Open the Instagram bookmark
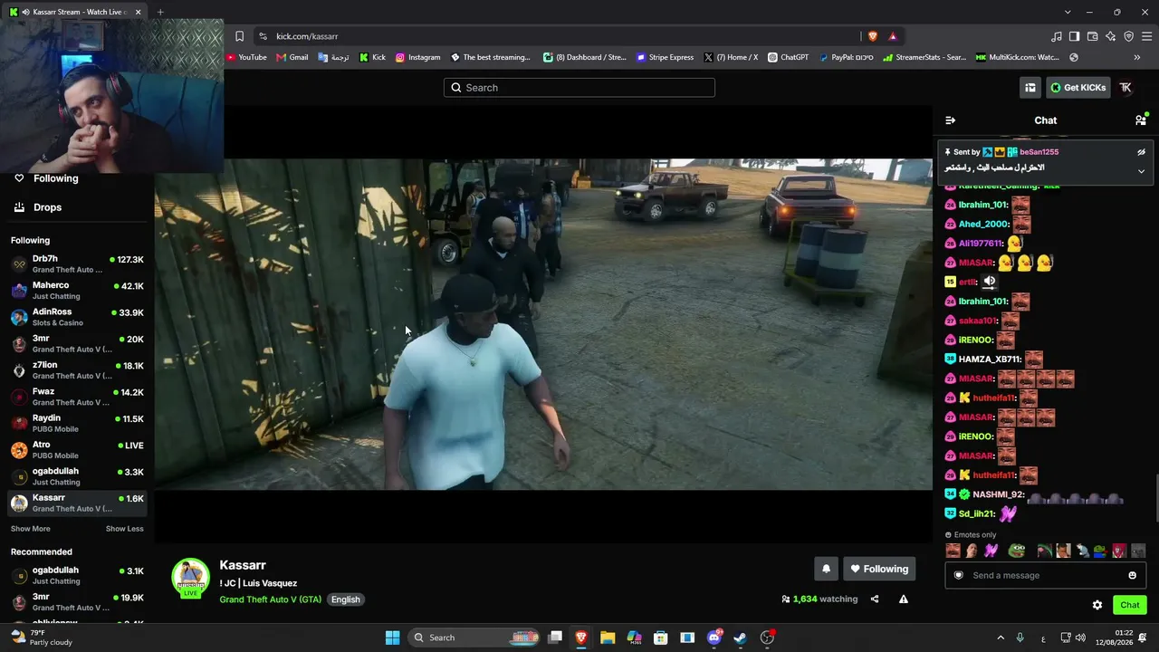 [417, 57]
